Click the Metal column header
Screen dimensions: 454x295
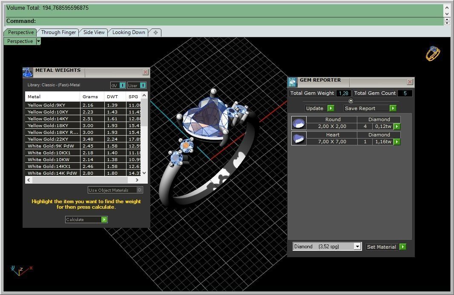click(x=52, y=96)
